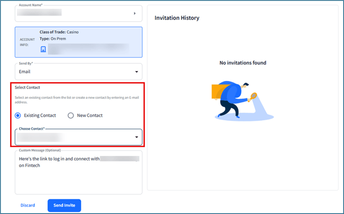This screenshot has width=344, height=214.
Task: Click the Choose Contact caret icon
Action: pos(137,137)
